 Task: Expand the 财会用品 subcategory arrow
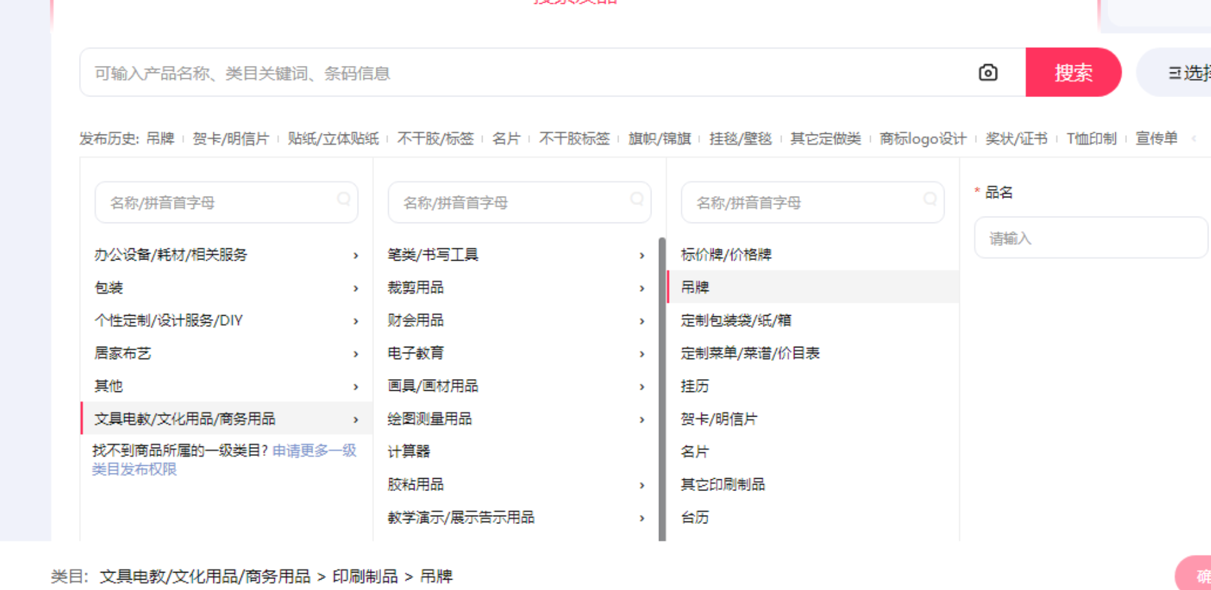click(x=642, y=322)
